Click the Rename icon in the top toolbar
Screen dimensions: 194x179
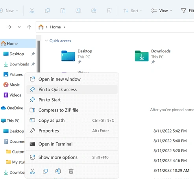click(78, 11)
